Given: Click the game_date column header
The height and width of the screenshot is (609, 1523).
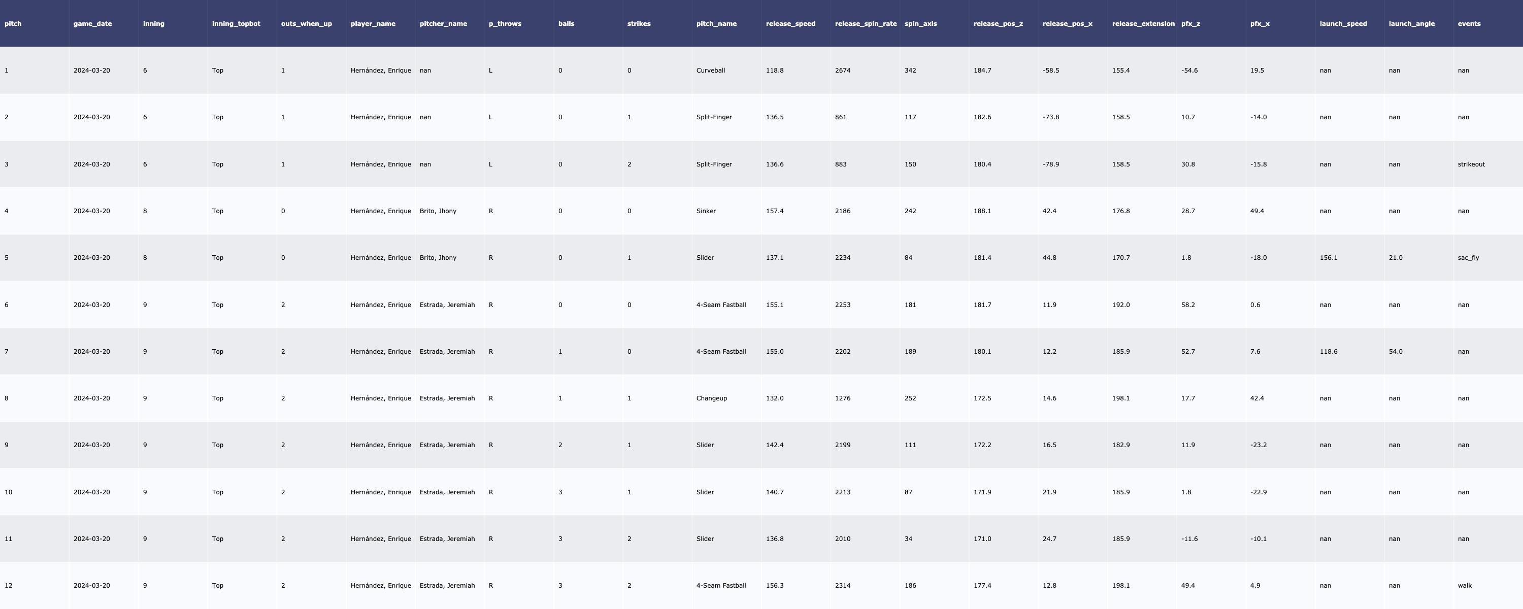Looking at the screenshot, I should (92, 24).
